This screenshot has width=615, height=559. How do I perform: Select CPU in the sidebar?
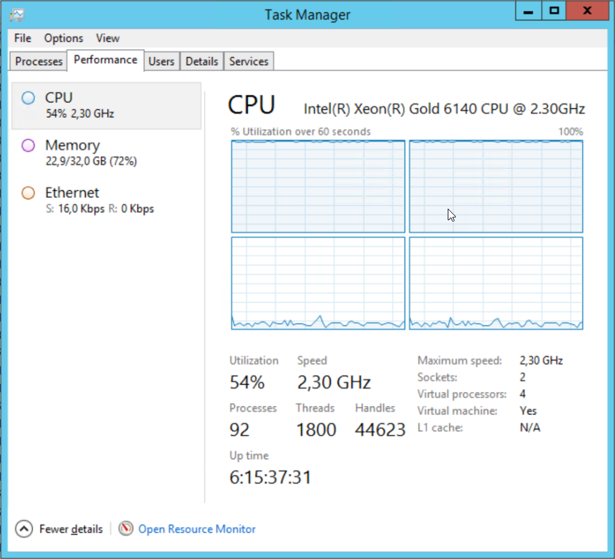[106, 106]
